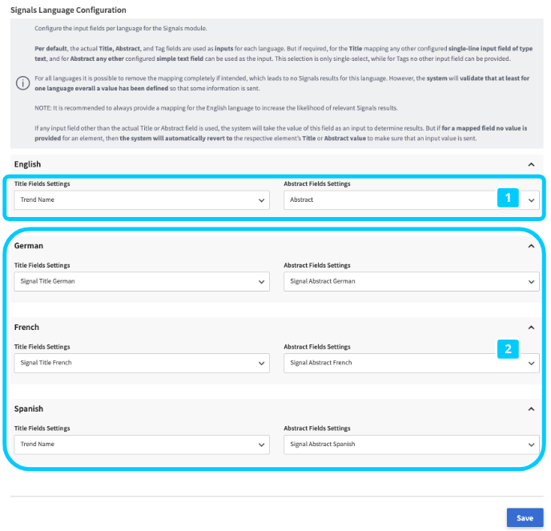Open Spanish Title Fields dropdown showing Trend Name
551x531 pixels.
tap(142, 445)
